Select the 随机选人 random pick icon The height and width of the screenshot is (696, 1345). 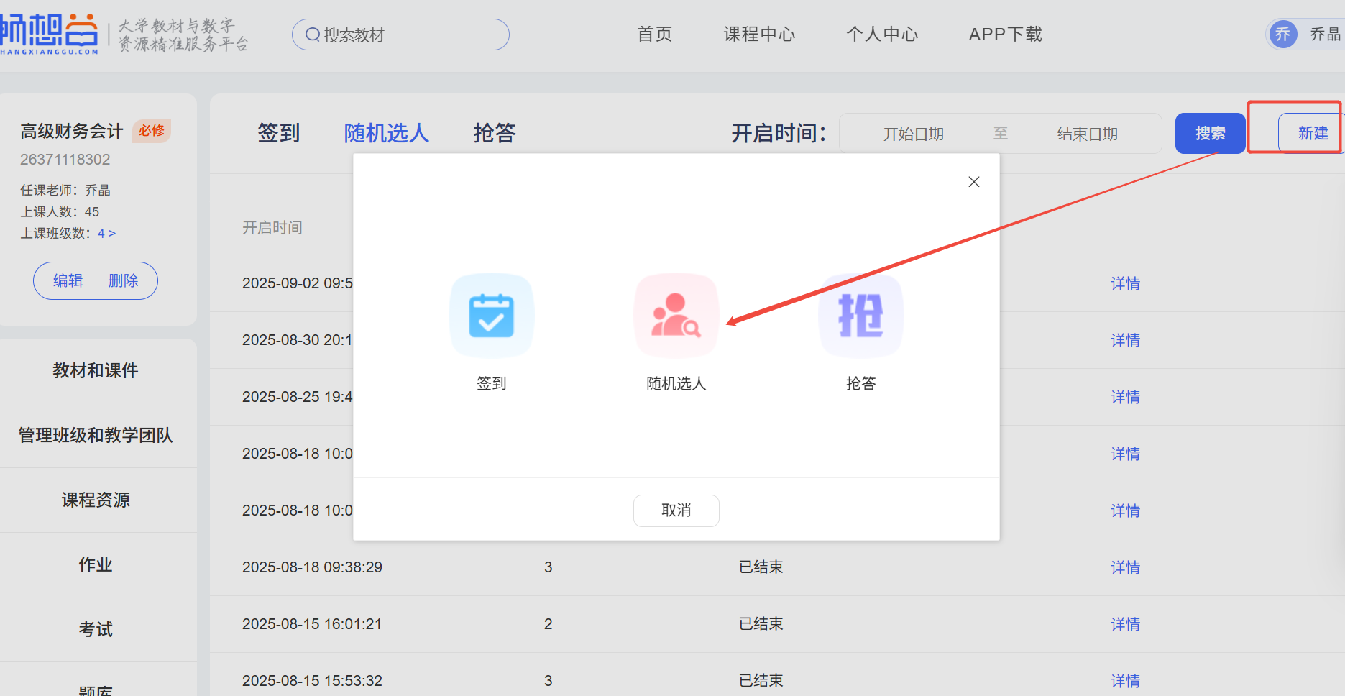point(676,316)
